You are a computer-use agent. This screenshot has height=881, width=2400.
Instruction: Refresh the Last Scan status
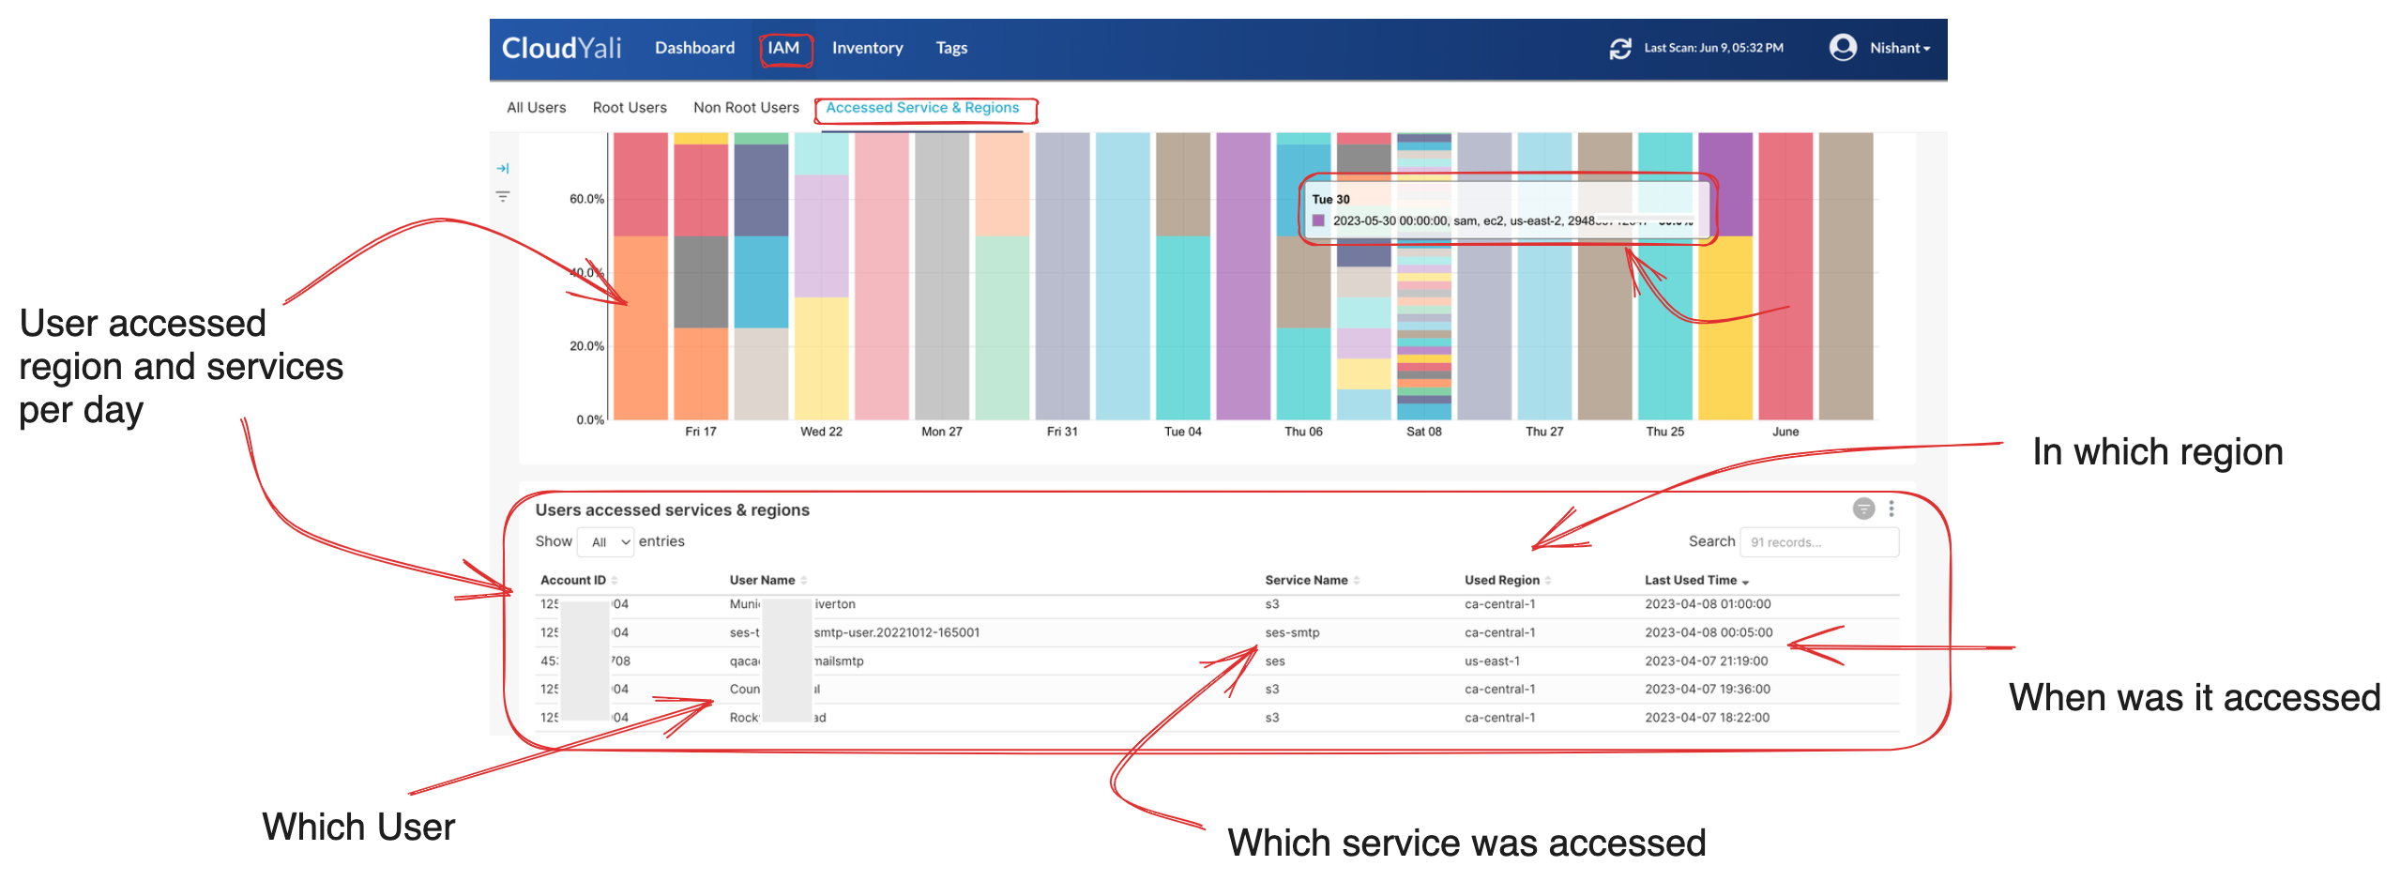(1622, 48)
